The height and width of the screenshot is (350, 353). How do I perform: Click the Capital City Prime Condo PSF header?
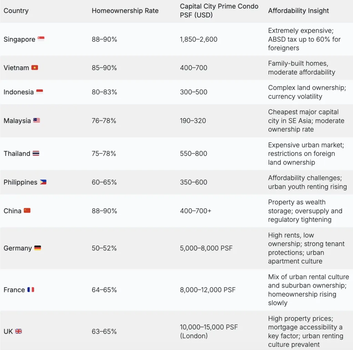[219, 11]
